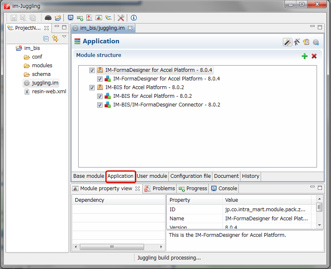Click the gear with blue arrow icon
This screenshot has width=331, height=269.
click(x=316, y=42)
